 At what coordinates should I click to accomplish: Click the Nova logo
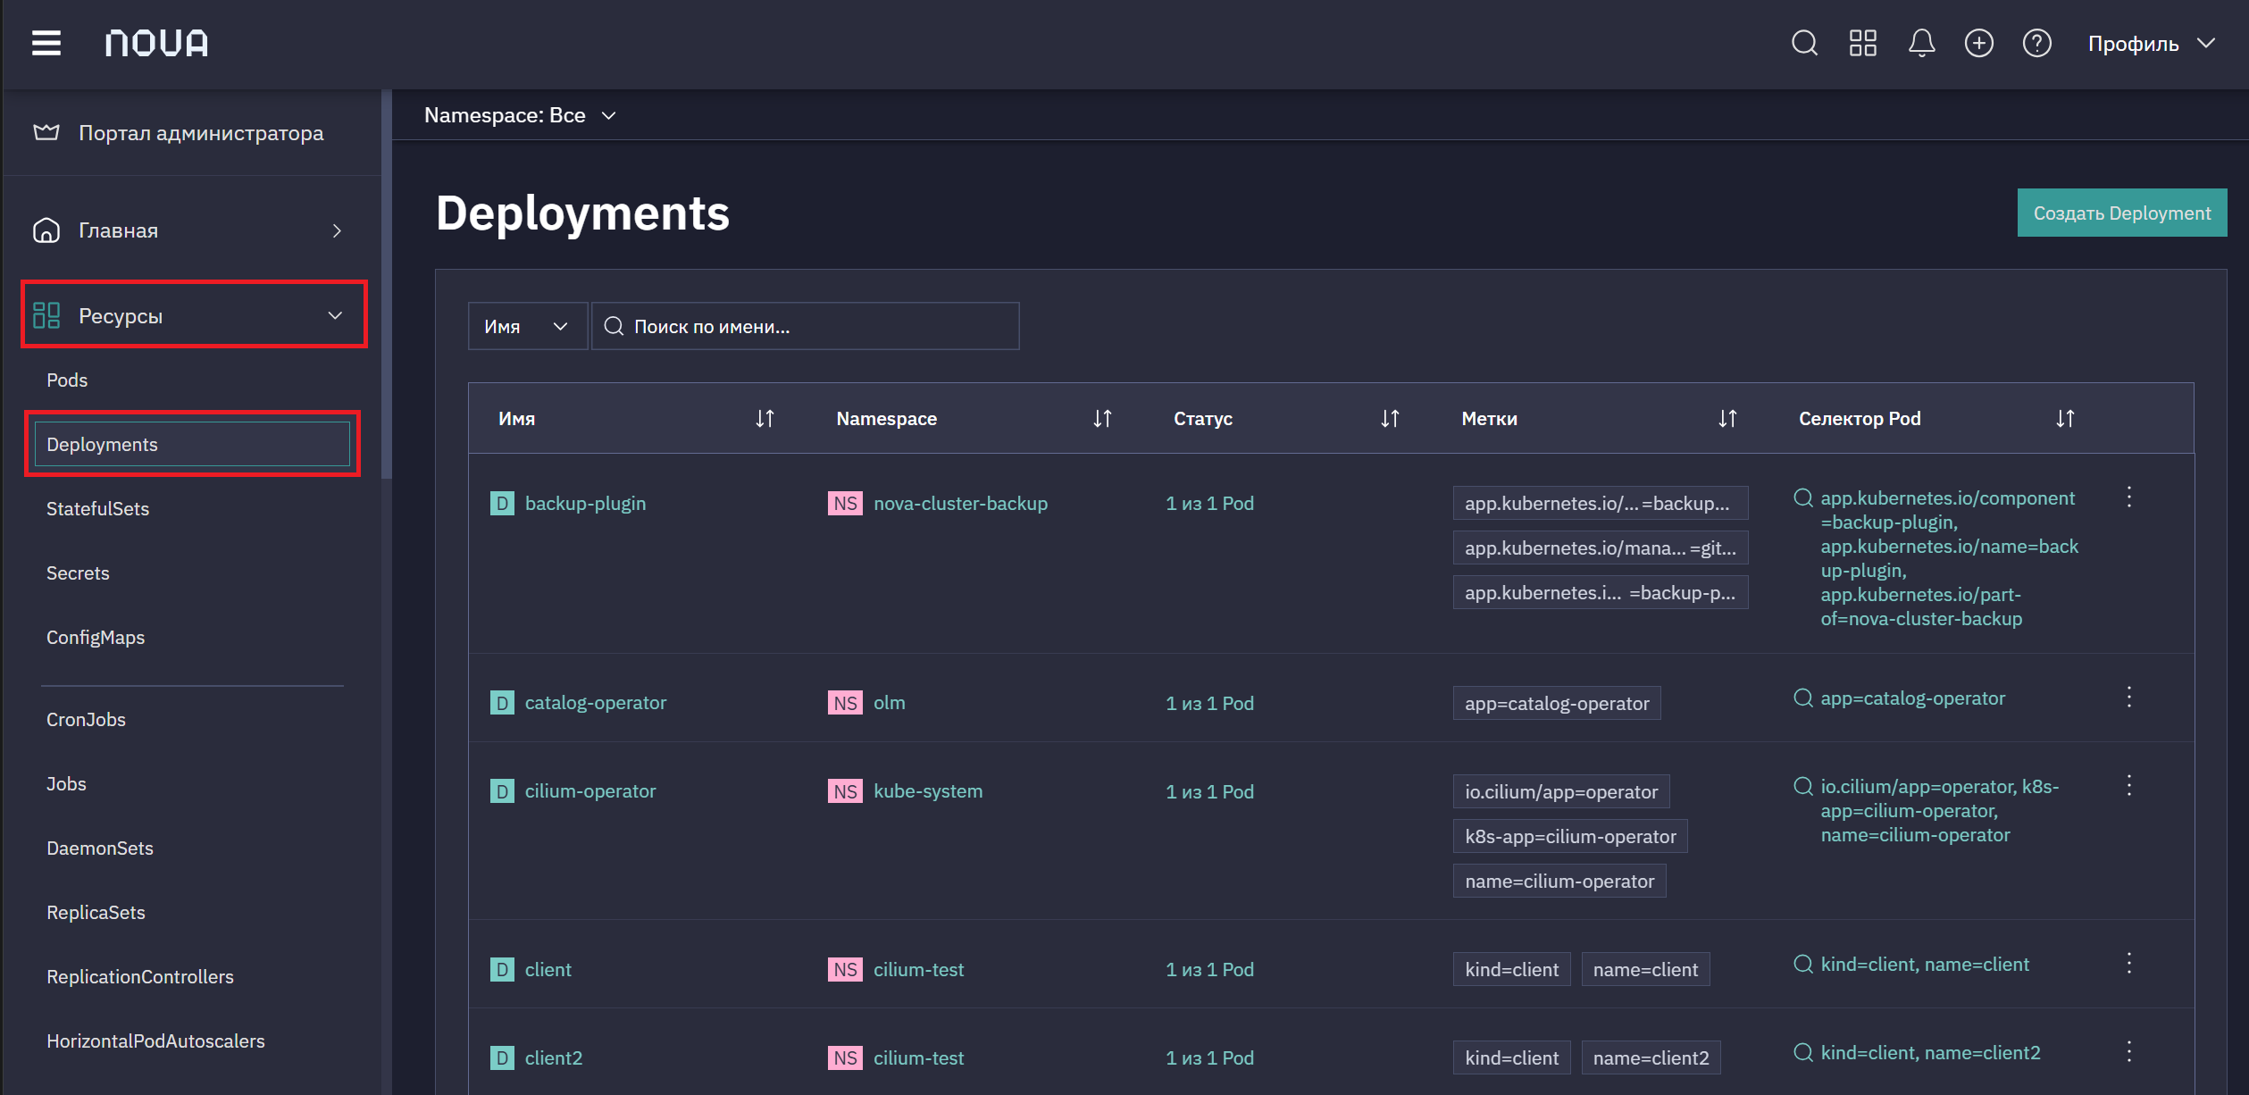pos(156,43)
